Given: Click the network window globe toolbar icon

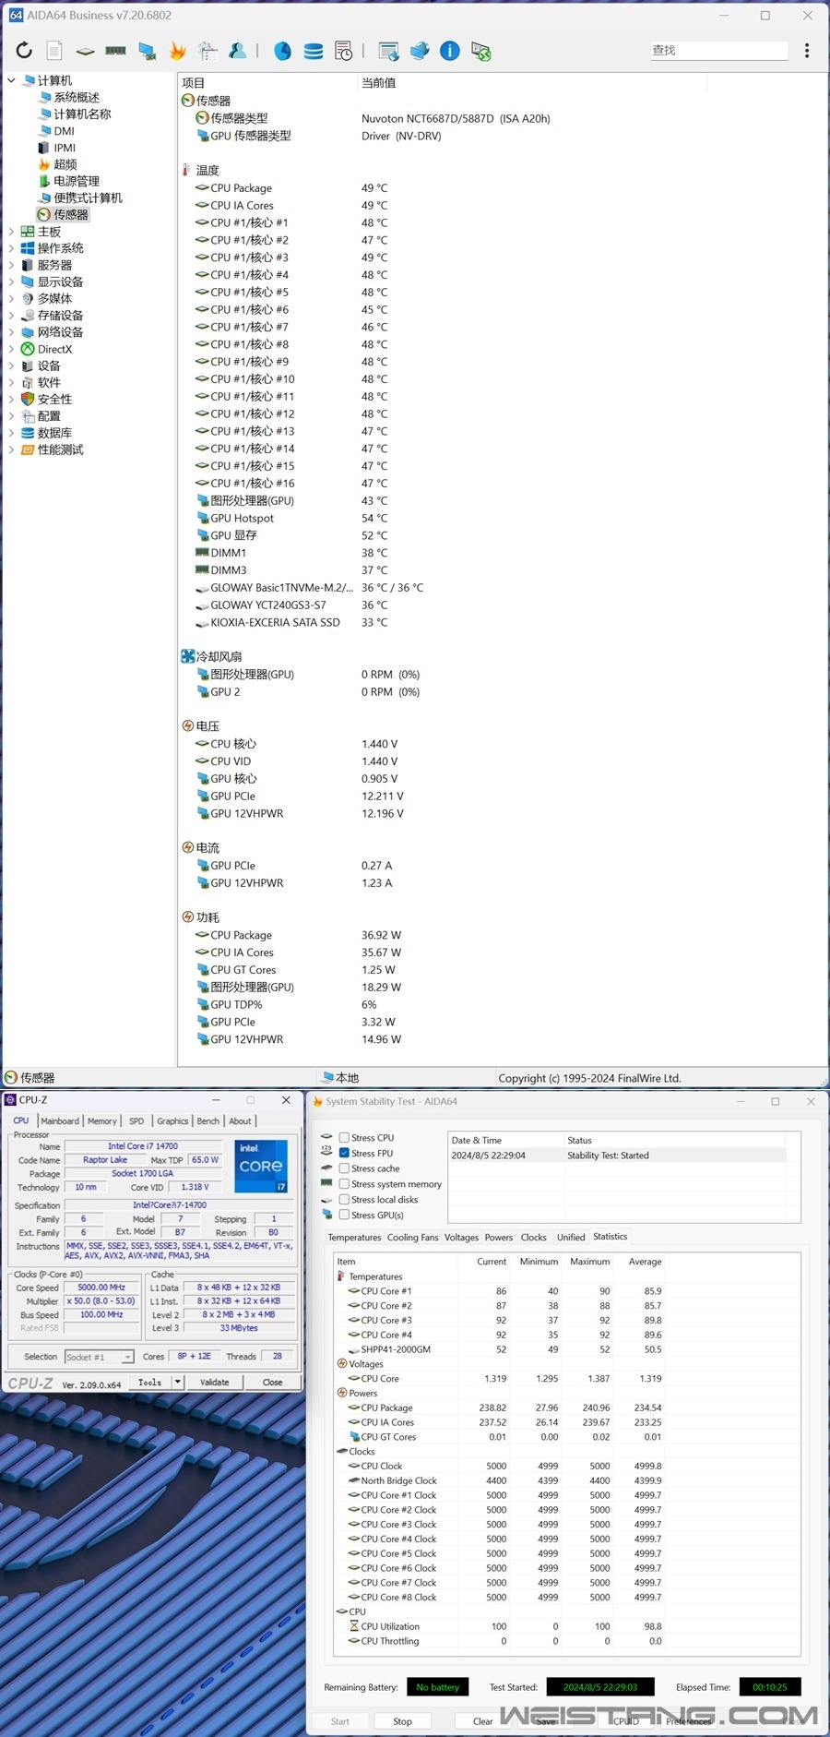Looking at the screenshot, I should pos(388,51).
